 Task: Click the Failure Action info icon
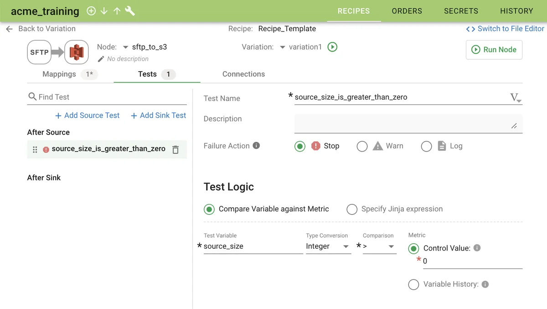point(256,146)
